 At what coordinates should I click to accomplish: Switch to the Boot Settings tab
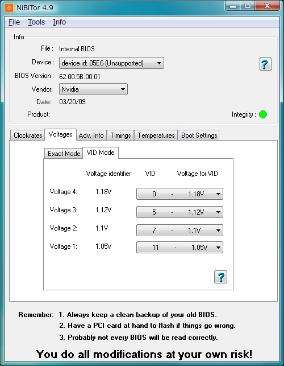tap(199, 135)
